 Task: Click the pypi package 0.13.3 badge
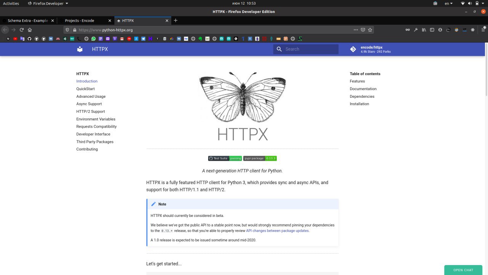click(260, 158)
